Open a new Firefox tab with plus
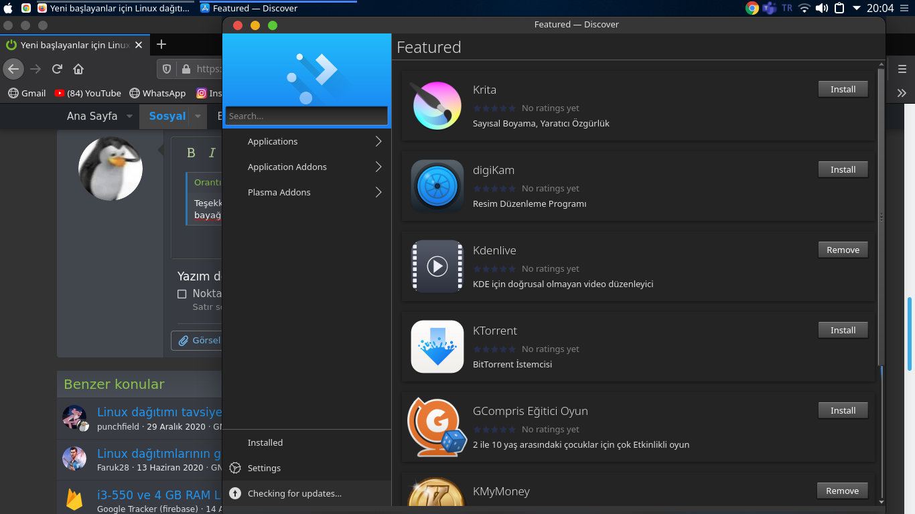Screen dimensions: 915x514 pos(161,45)
